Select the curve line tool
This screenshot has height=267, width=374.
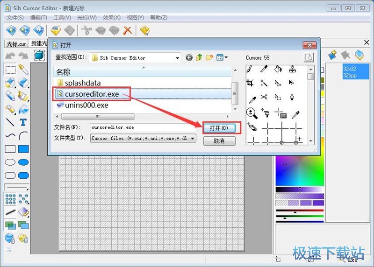point(10,135)
